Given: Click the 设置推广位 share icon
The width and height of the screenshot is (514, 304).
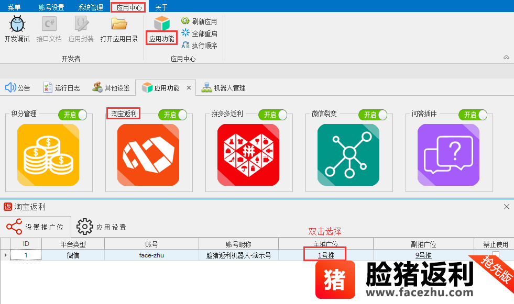Looking at the screenshot, I should [x=14, y=227].
